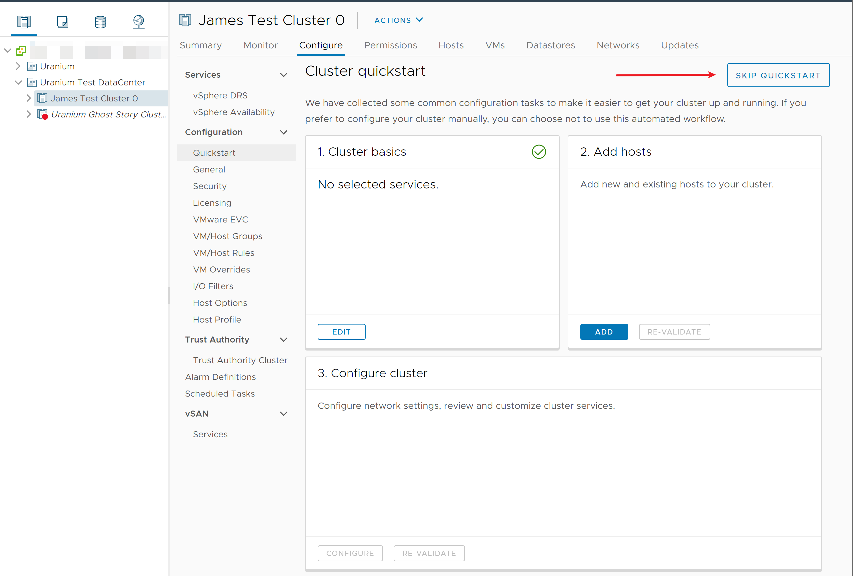This screenshot has width=853, height=576.
Task: Open the Networking inventory icon
Action: click(x=138, y=22)
